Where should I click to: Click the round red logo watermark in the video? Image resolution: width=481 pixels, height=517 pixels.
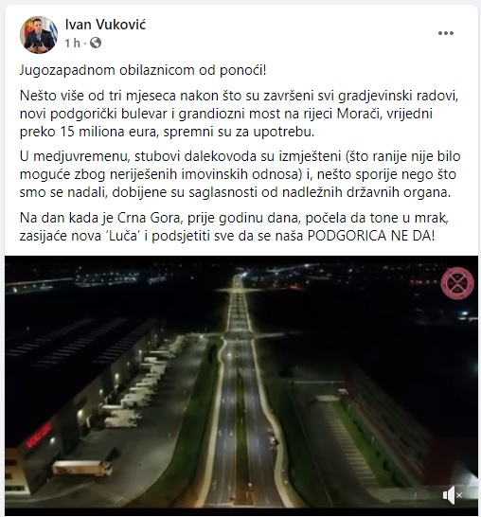(x=457, y=283)
